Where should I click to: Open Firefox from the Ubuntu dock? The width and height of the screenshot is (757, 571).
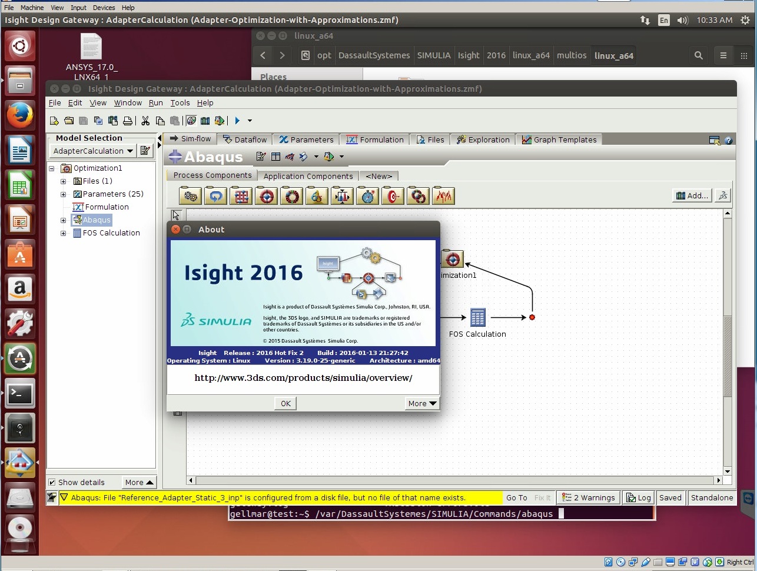[x=20, y=115]
